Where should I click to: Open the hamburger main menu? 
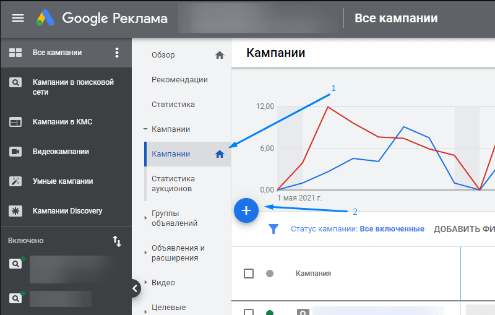pyautogui.click(x=18, y=18)
